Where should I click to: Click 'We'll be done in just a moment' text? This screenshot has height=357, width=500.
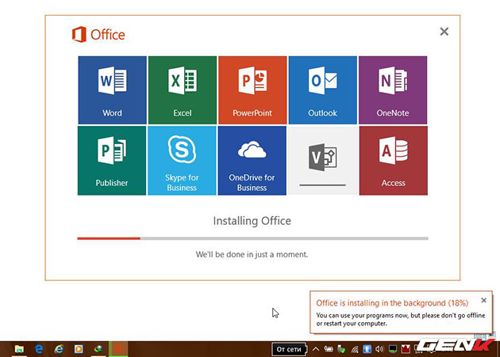252,255
